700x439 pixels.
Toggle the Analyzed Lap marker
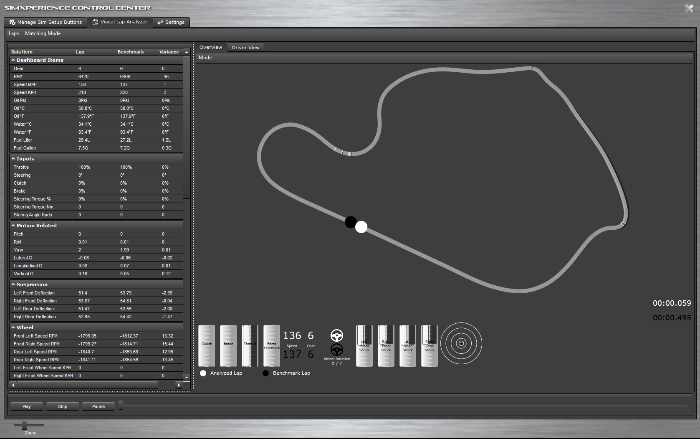coord(203,373)
